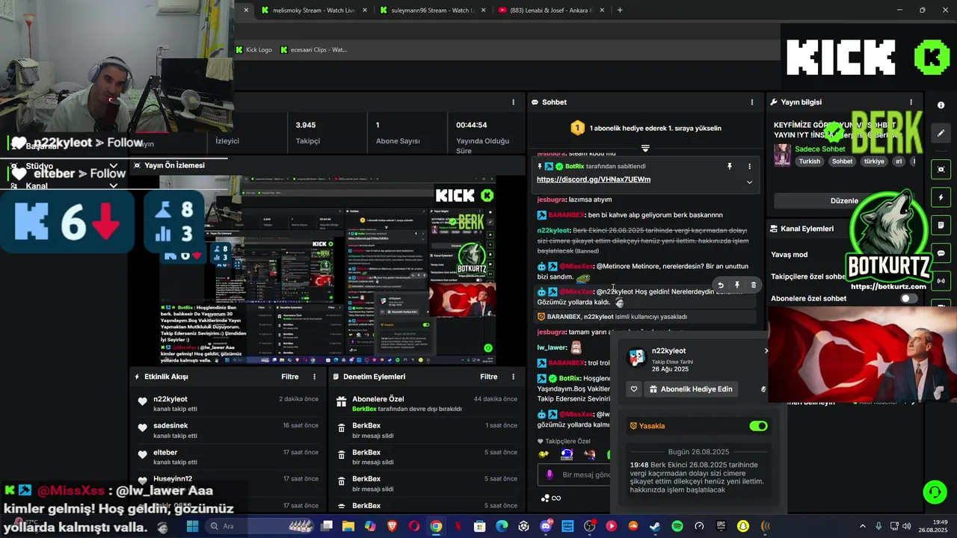Expand the pinned Discord message chevron
The image size is (957, 538).
(750, 182)
